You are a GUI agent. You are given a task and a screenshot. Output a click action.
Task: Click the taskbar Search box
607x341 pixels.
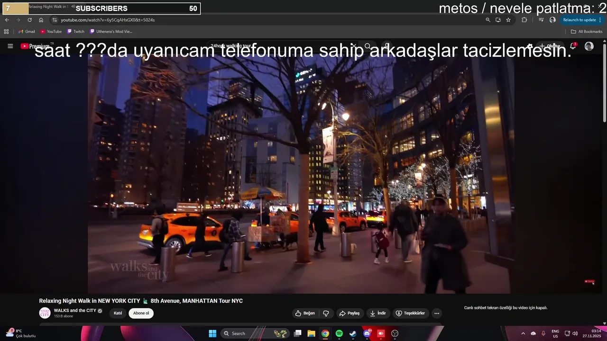click(255, 333)
